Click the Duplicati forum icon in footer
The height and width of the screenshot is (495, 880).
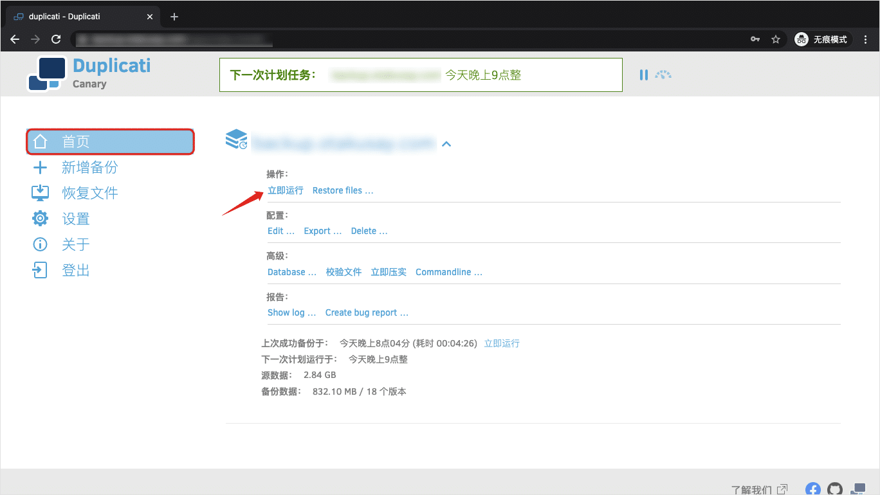pyautogui.click(x=858, y=490)
